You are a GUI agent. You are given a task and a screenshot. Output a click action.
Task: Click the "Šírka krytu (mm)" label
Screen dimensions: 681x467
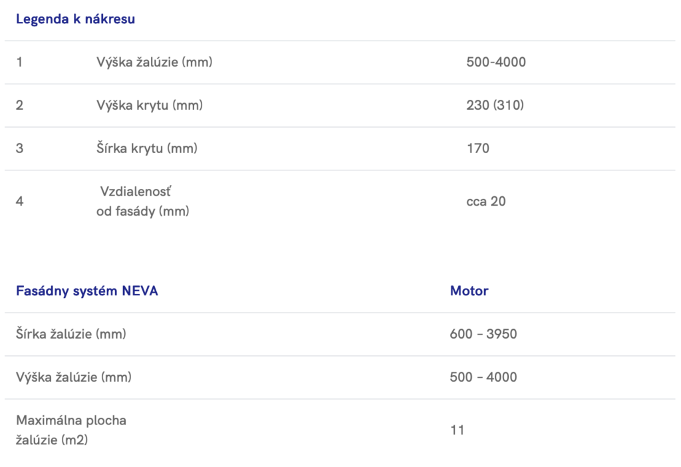(x=147, y=148)
